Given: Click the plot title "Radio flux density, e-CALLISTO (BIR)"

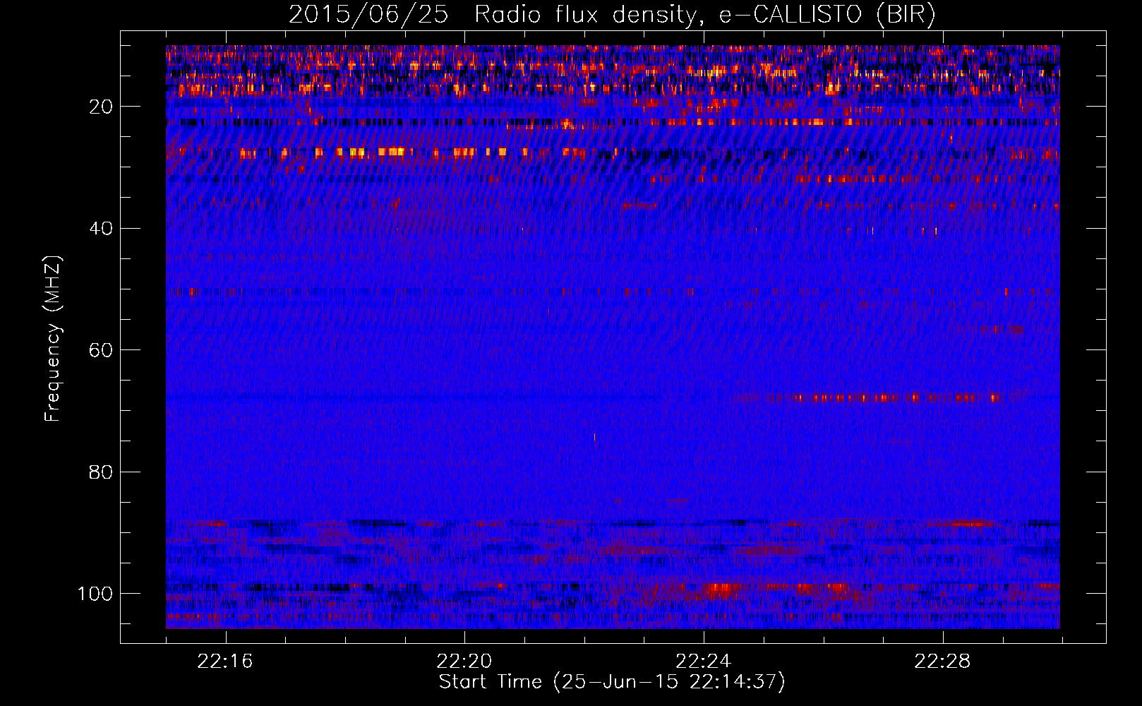Looking at the screenshot, I should coord(705,15).
